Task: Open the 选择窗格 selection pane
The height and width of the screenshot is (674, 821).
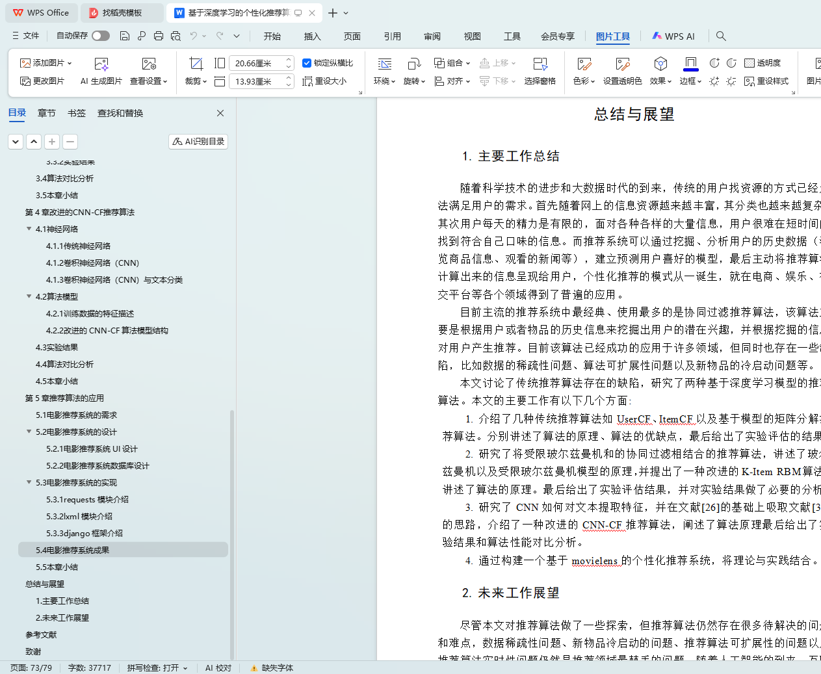Action: (x=540, y=70)
